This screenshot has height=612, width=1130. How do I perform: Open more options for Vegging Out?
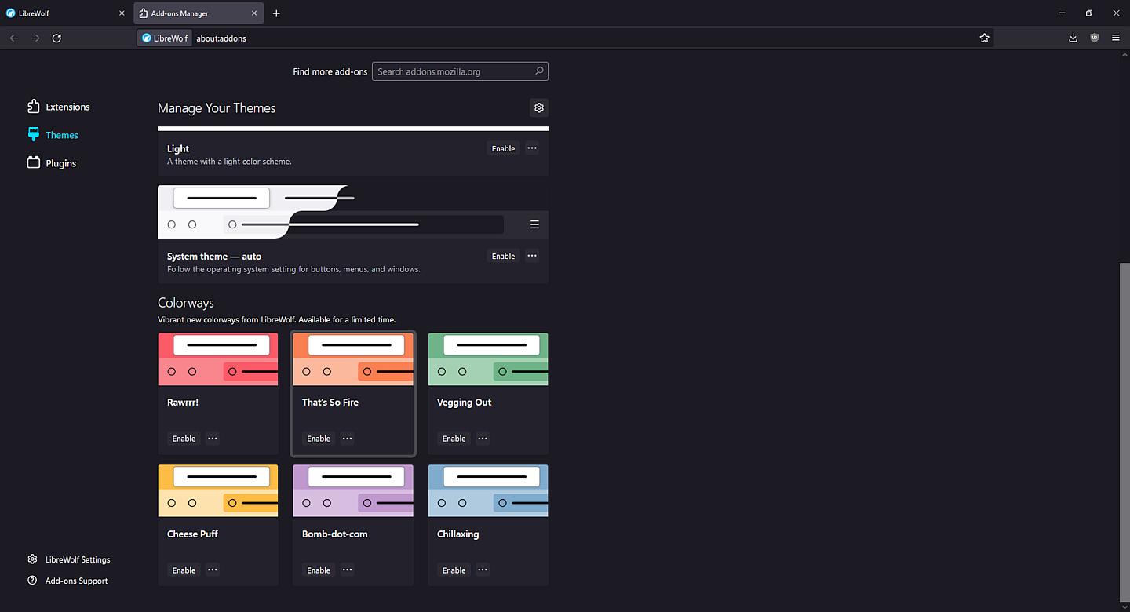[483, 439]
